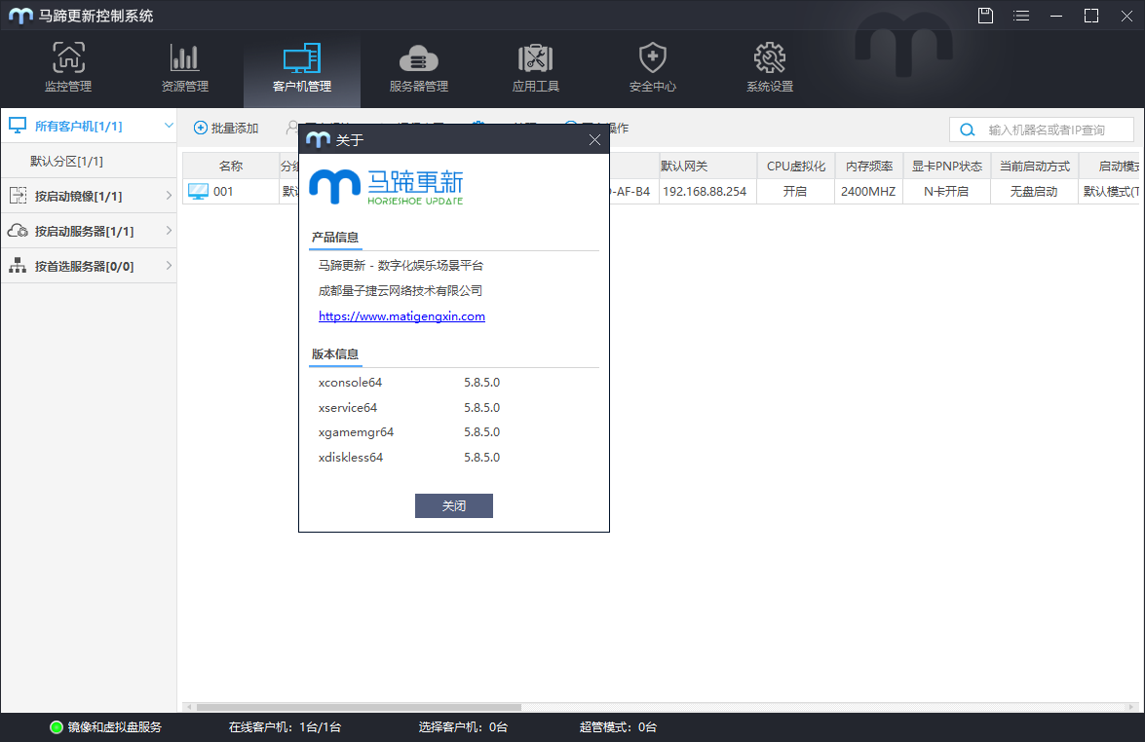Image resolution: width=1145 pixels, height=742 pixels.
Task: Click the green 镜像和虚拟盘服务 status indicator
Action: click(x=57, y=727)
